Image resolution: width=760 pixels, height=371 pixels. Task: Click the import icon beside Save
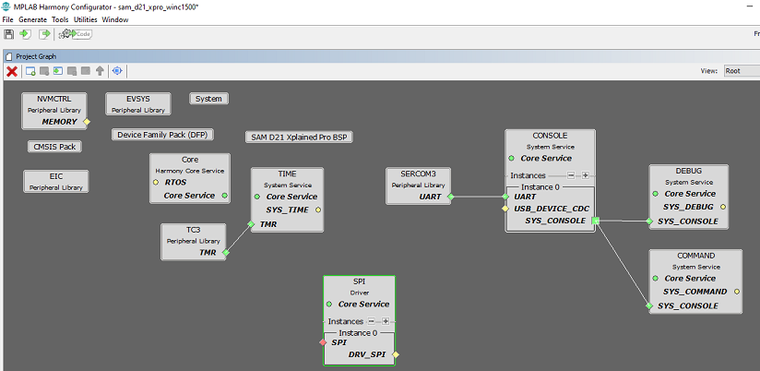point(26,34)
